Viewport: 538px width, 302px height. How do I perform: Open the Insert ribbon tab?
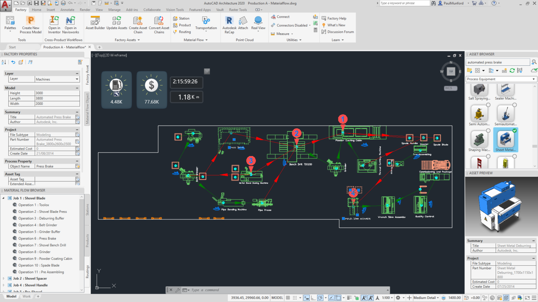pyautogui.click(x=51, y=10)
